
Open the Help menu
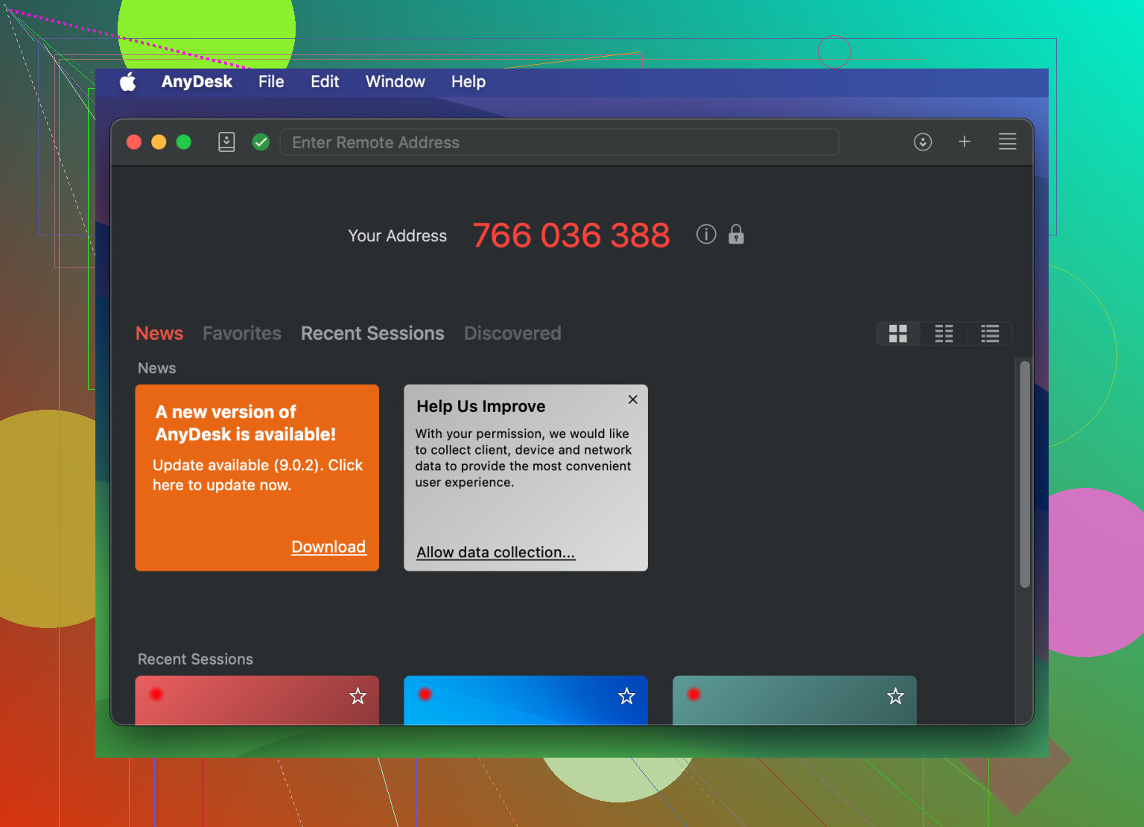tap(468, 82)
